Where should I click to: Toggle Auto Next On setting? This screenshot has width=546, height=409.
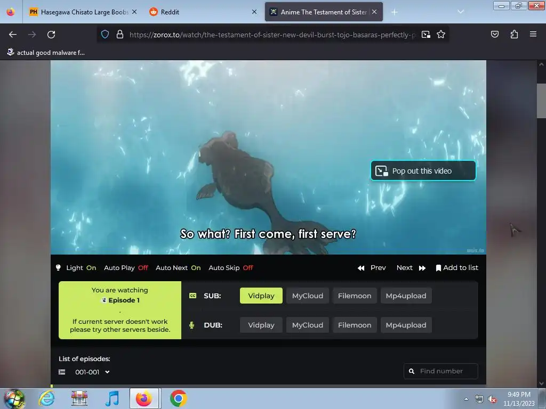(x=178, y=268)
